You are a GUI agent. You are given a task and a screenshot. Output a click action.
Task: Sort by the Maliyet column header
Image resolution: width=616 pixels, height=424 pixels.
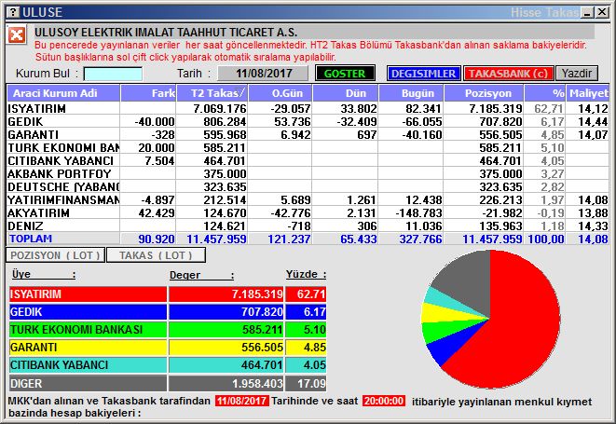[x=588, y=93]
